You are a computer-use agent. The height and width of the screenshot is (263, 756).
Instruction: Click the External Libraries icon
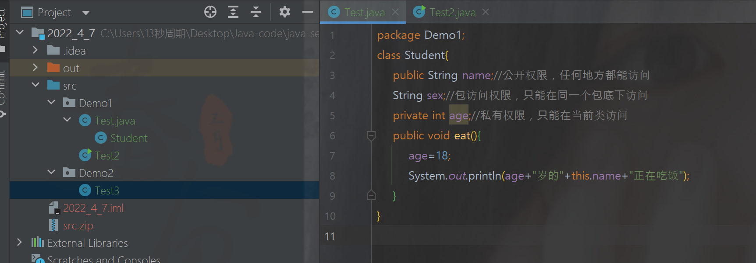[x=38, y=242]
